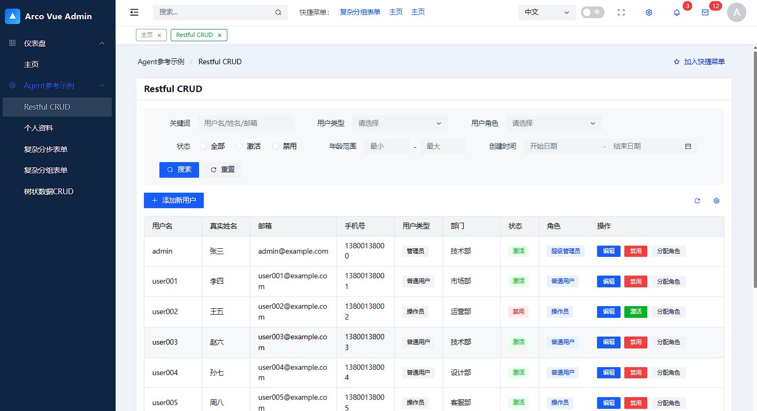Open the calendar in the date range picker
This screenshot has width=757, height=411.
[x=689, y=146]
